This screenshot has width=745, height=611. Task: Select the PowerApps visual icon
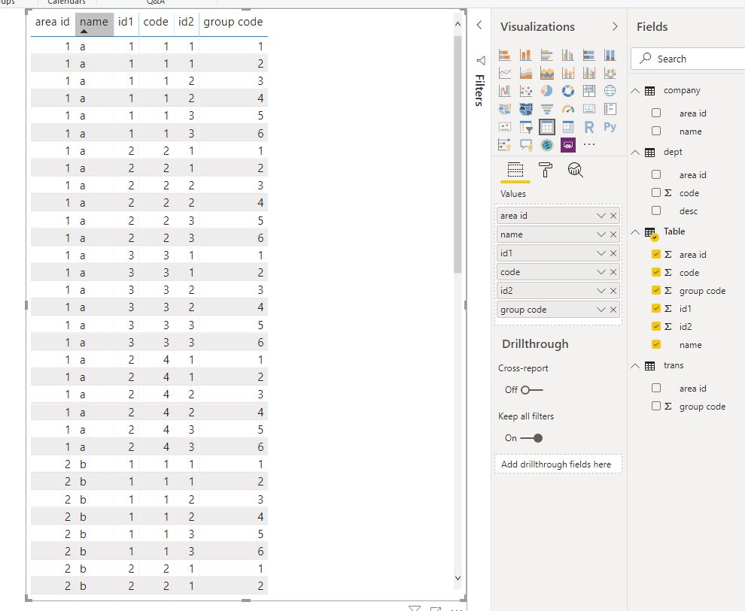pos(567,145)
